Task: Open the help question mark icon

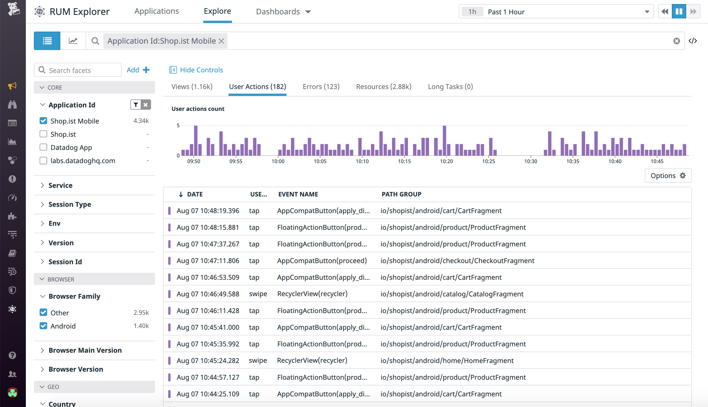Action: click(x=12, y=355)
